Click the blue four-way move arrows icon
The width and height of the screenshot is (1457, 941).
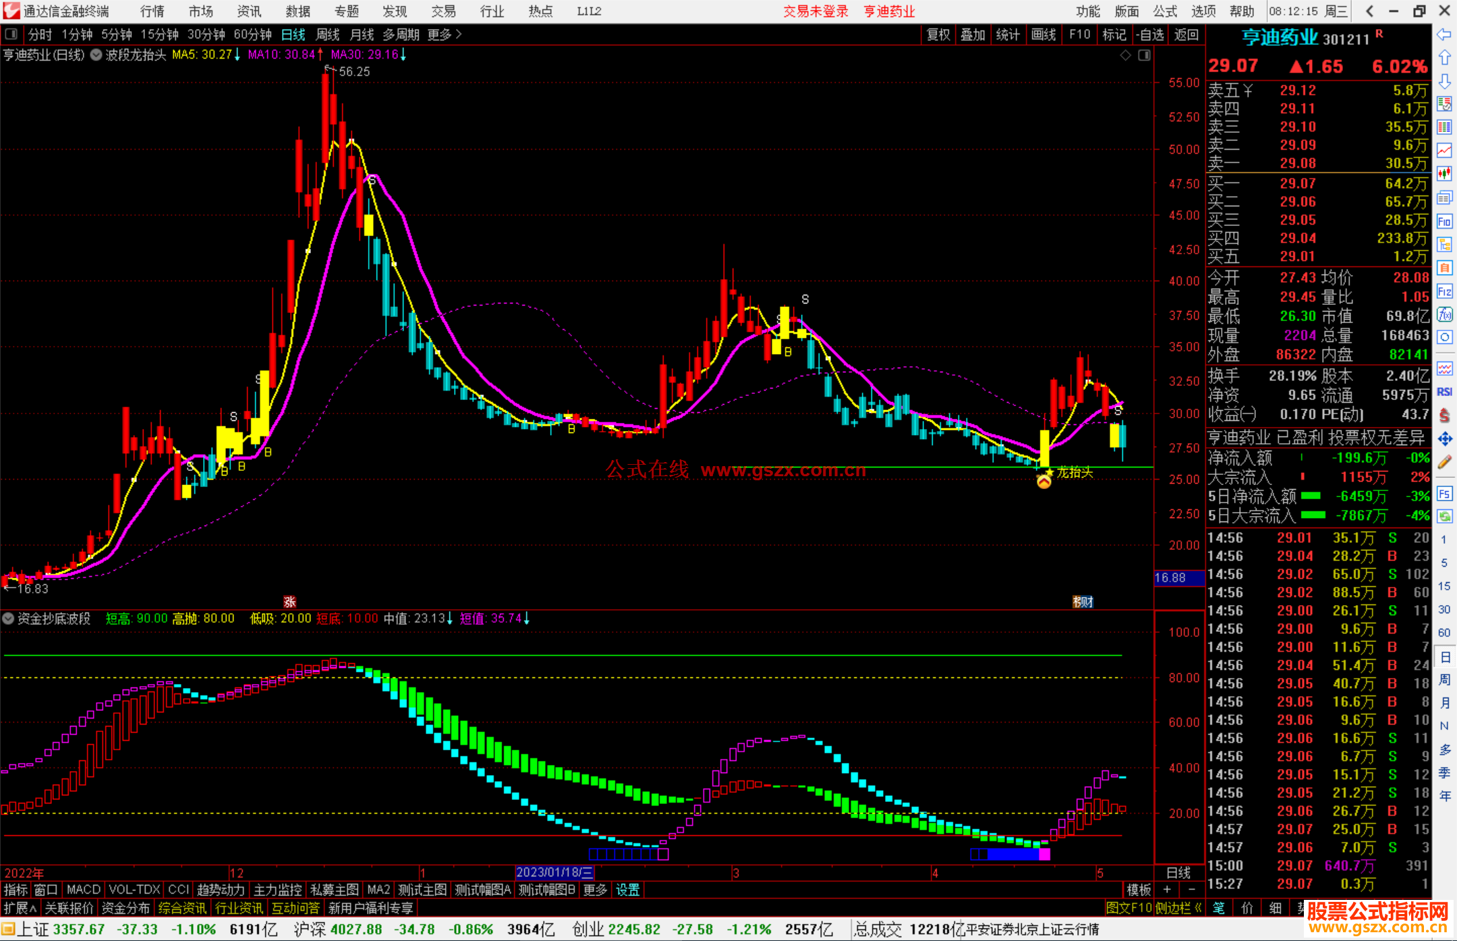(x=1444, y=439)
